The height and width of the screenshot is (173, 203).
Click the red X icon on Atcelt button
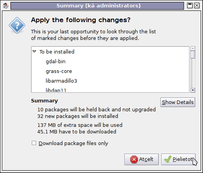pos(134,159)
